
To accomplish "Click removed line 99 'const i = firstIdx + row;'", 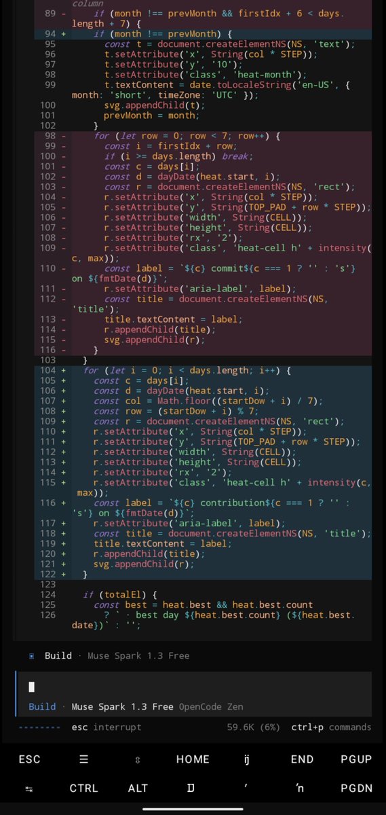I will tap(202, 146).
